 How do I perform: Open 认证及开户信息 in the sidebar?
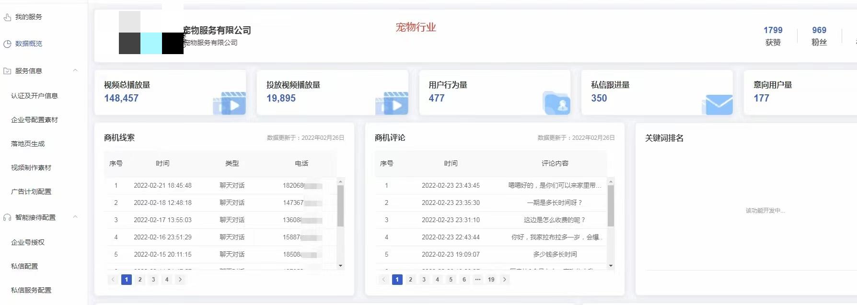click(35, 96)
